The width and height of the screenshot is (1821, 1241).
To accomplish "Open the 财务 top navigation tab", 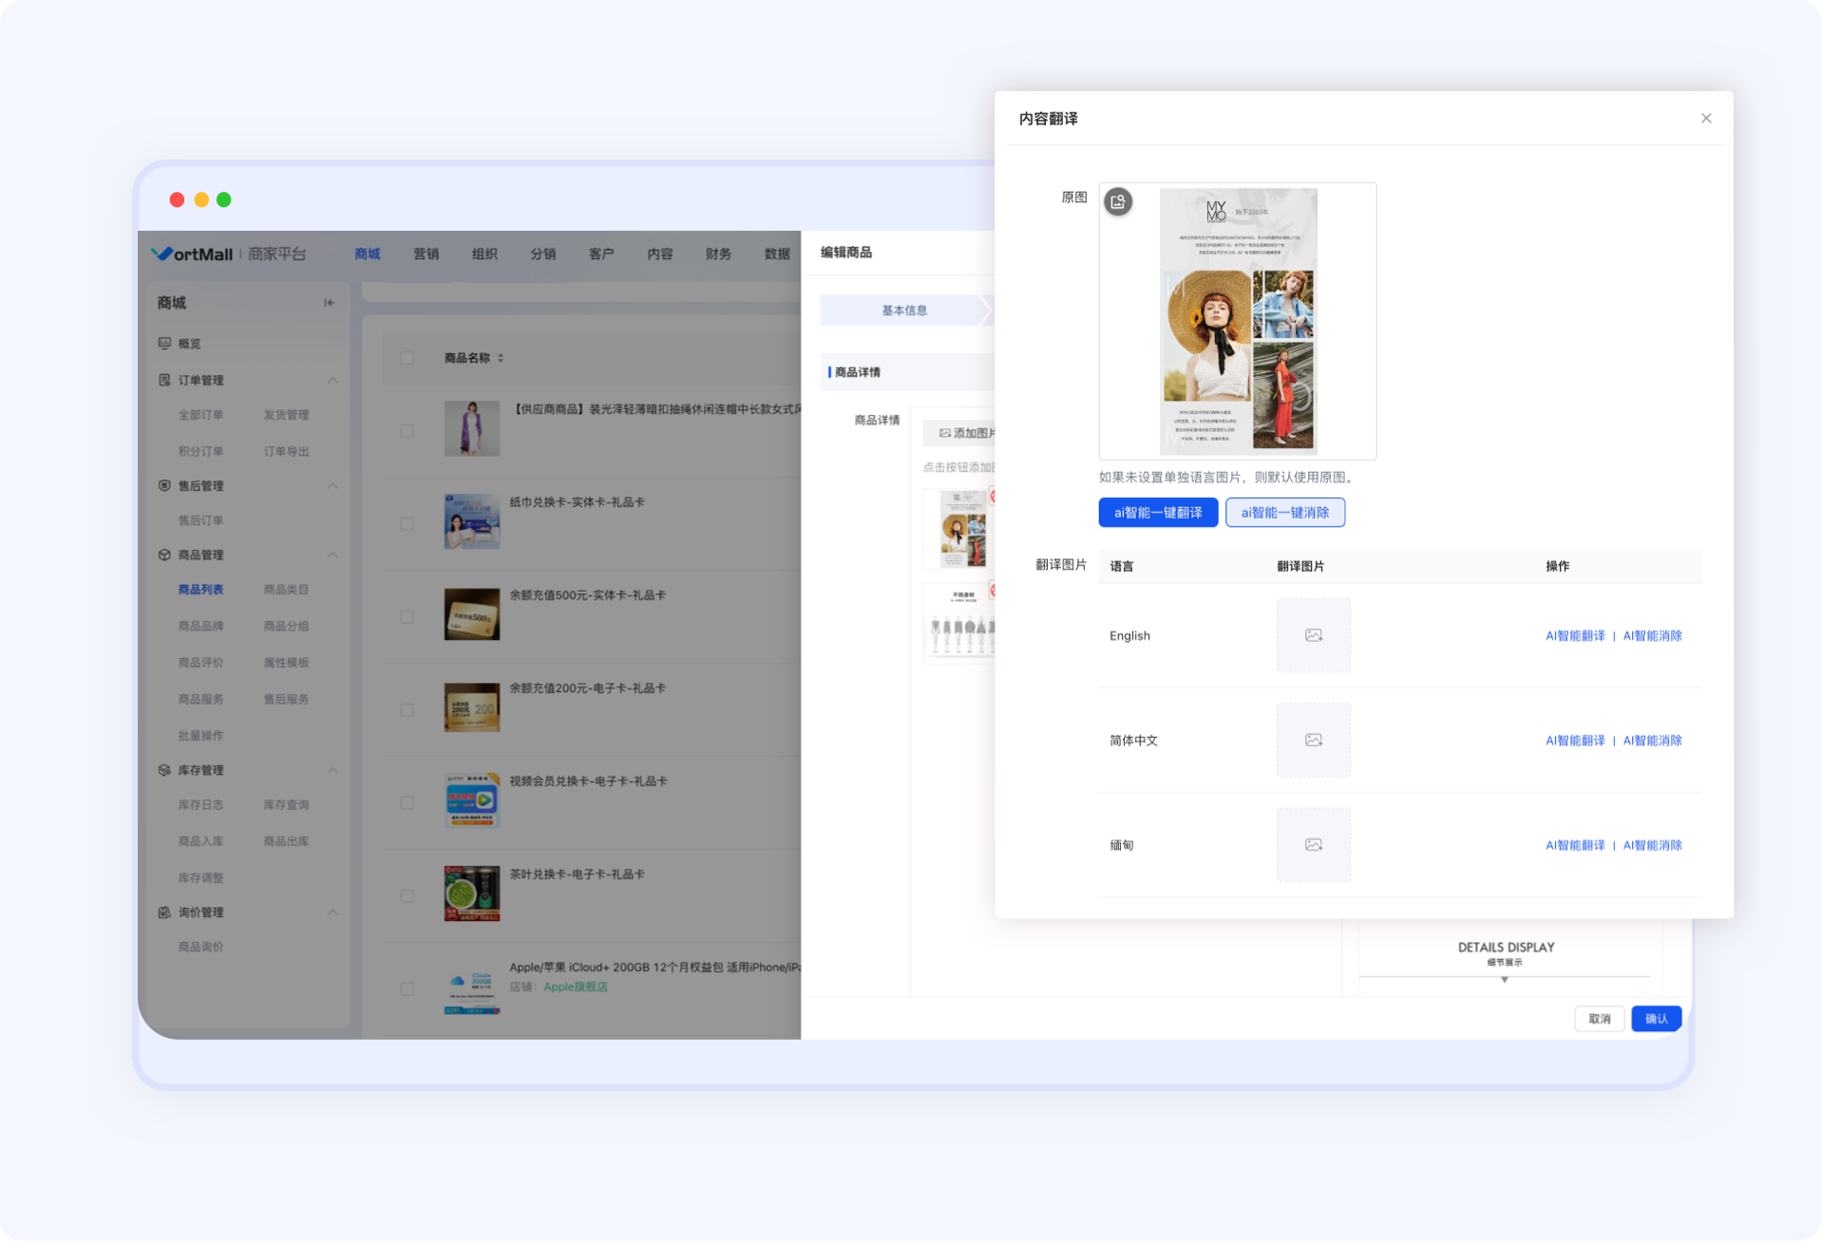I will [718, 254].
